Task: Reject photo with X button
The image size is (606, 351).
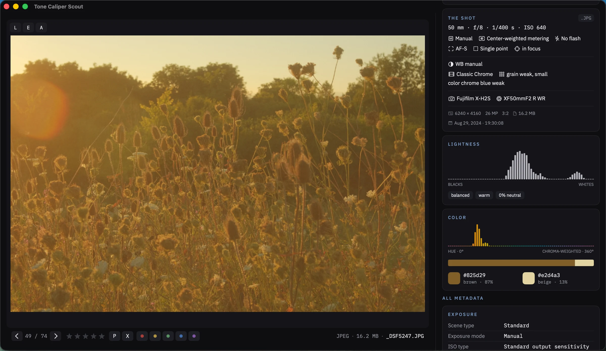Action: point(128,336)
